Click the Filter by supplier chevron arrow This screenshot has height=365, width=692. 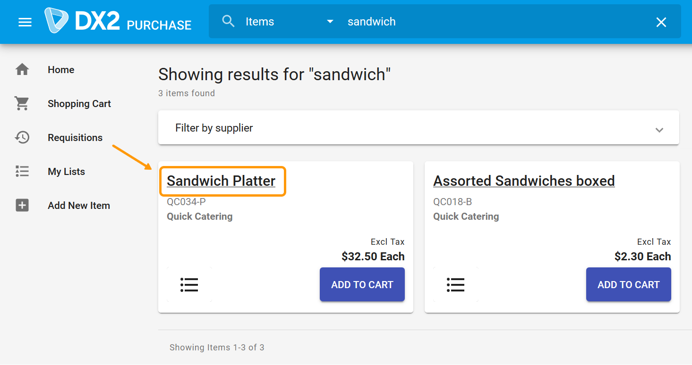659,130
